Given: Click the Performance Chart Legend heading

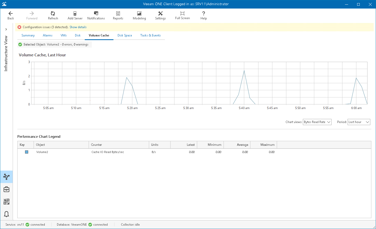Looking at the screenshot, I should (39, 136).
